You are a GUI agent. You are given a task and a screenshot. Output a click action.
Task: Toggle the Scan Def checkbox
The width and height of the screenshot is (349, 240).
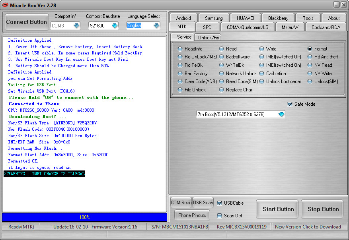219,215
